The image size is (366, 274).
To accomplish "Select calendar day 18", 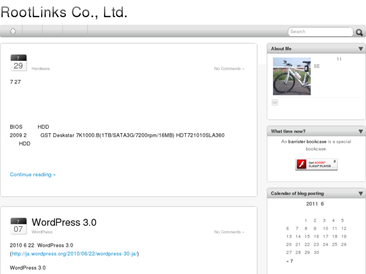I will click(x=335, y=236).
